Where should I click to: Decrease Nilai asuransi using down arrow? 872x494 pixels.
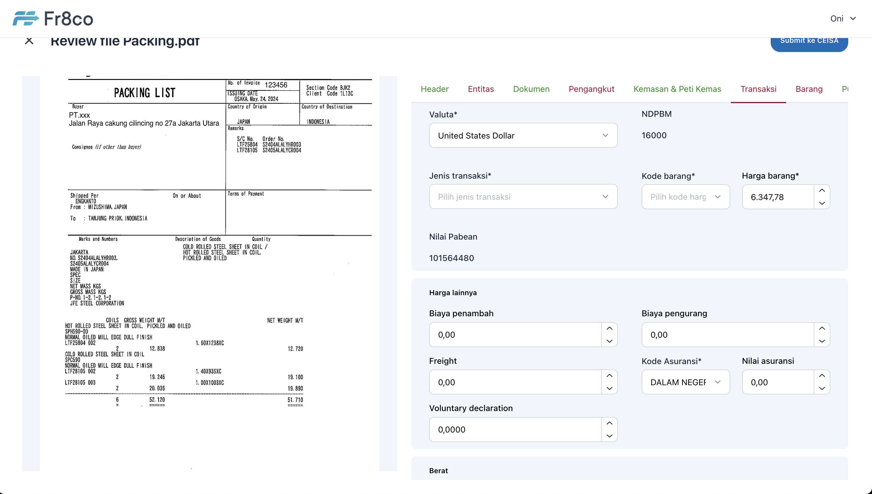coord(822,388)
